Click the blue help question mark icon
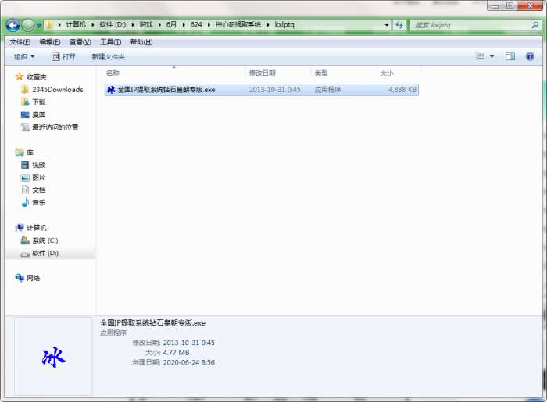 coord(530,56)
